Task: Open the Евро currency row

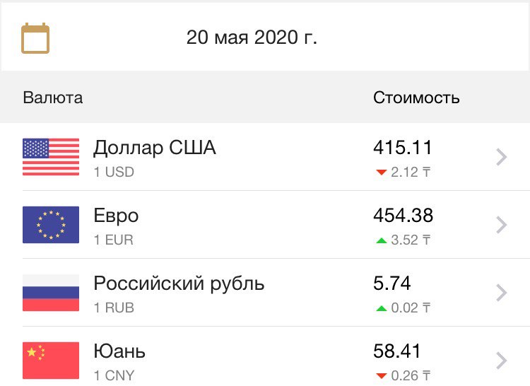Action: tap(265, 225)
